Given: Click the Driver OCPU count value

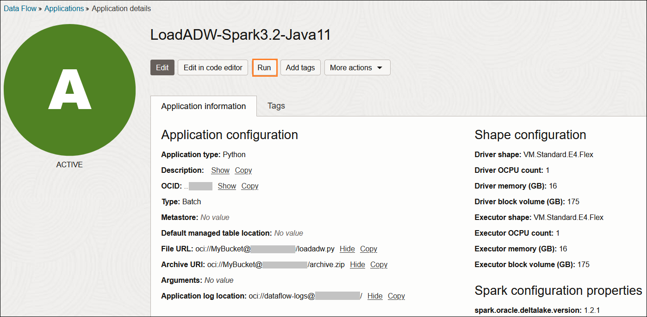Looking at the screenshot, I should [x=547, y=170].
